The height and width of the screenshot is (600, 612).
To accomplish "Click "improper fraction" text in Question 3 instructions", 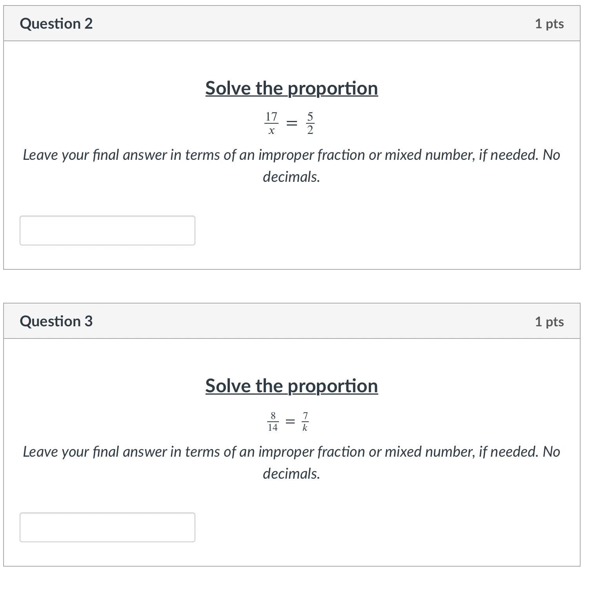I will click(x=312, y=452).
